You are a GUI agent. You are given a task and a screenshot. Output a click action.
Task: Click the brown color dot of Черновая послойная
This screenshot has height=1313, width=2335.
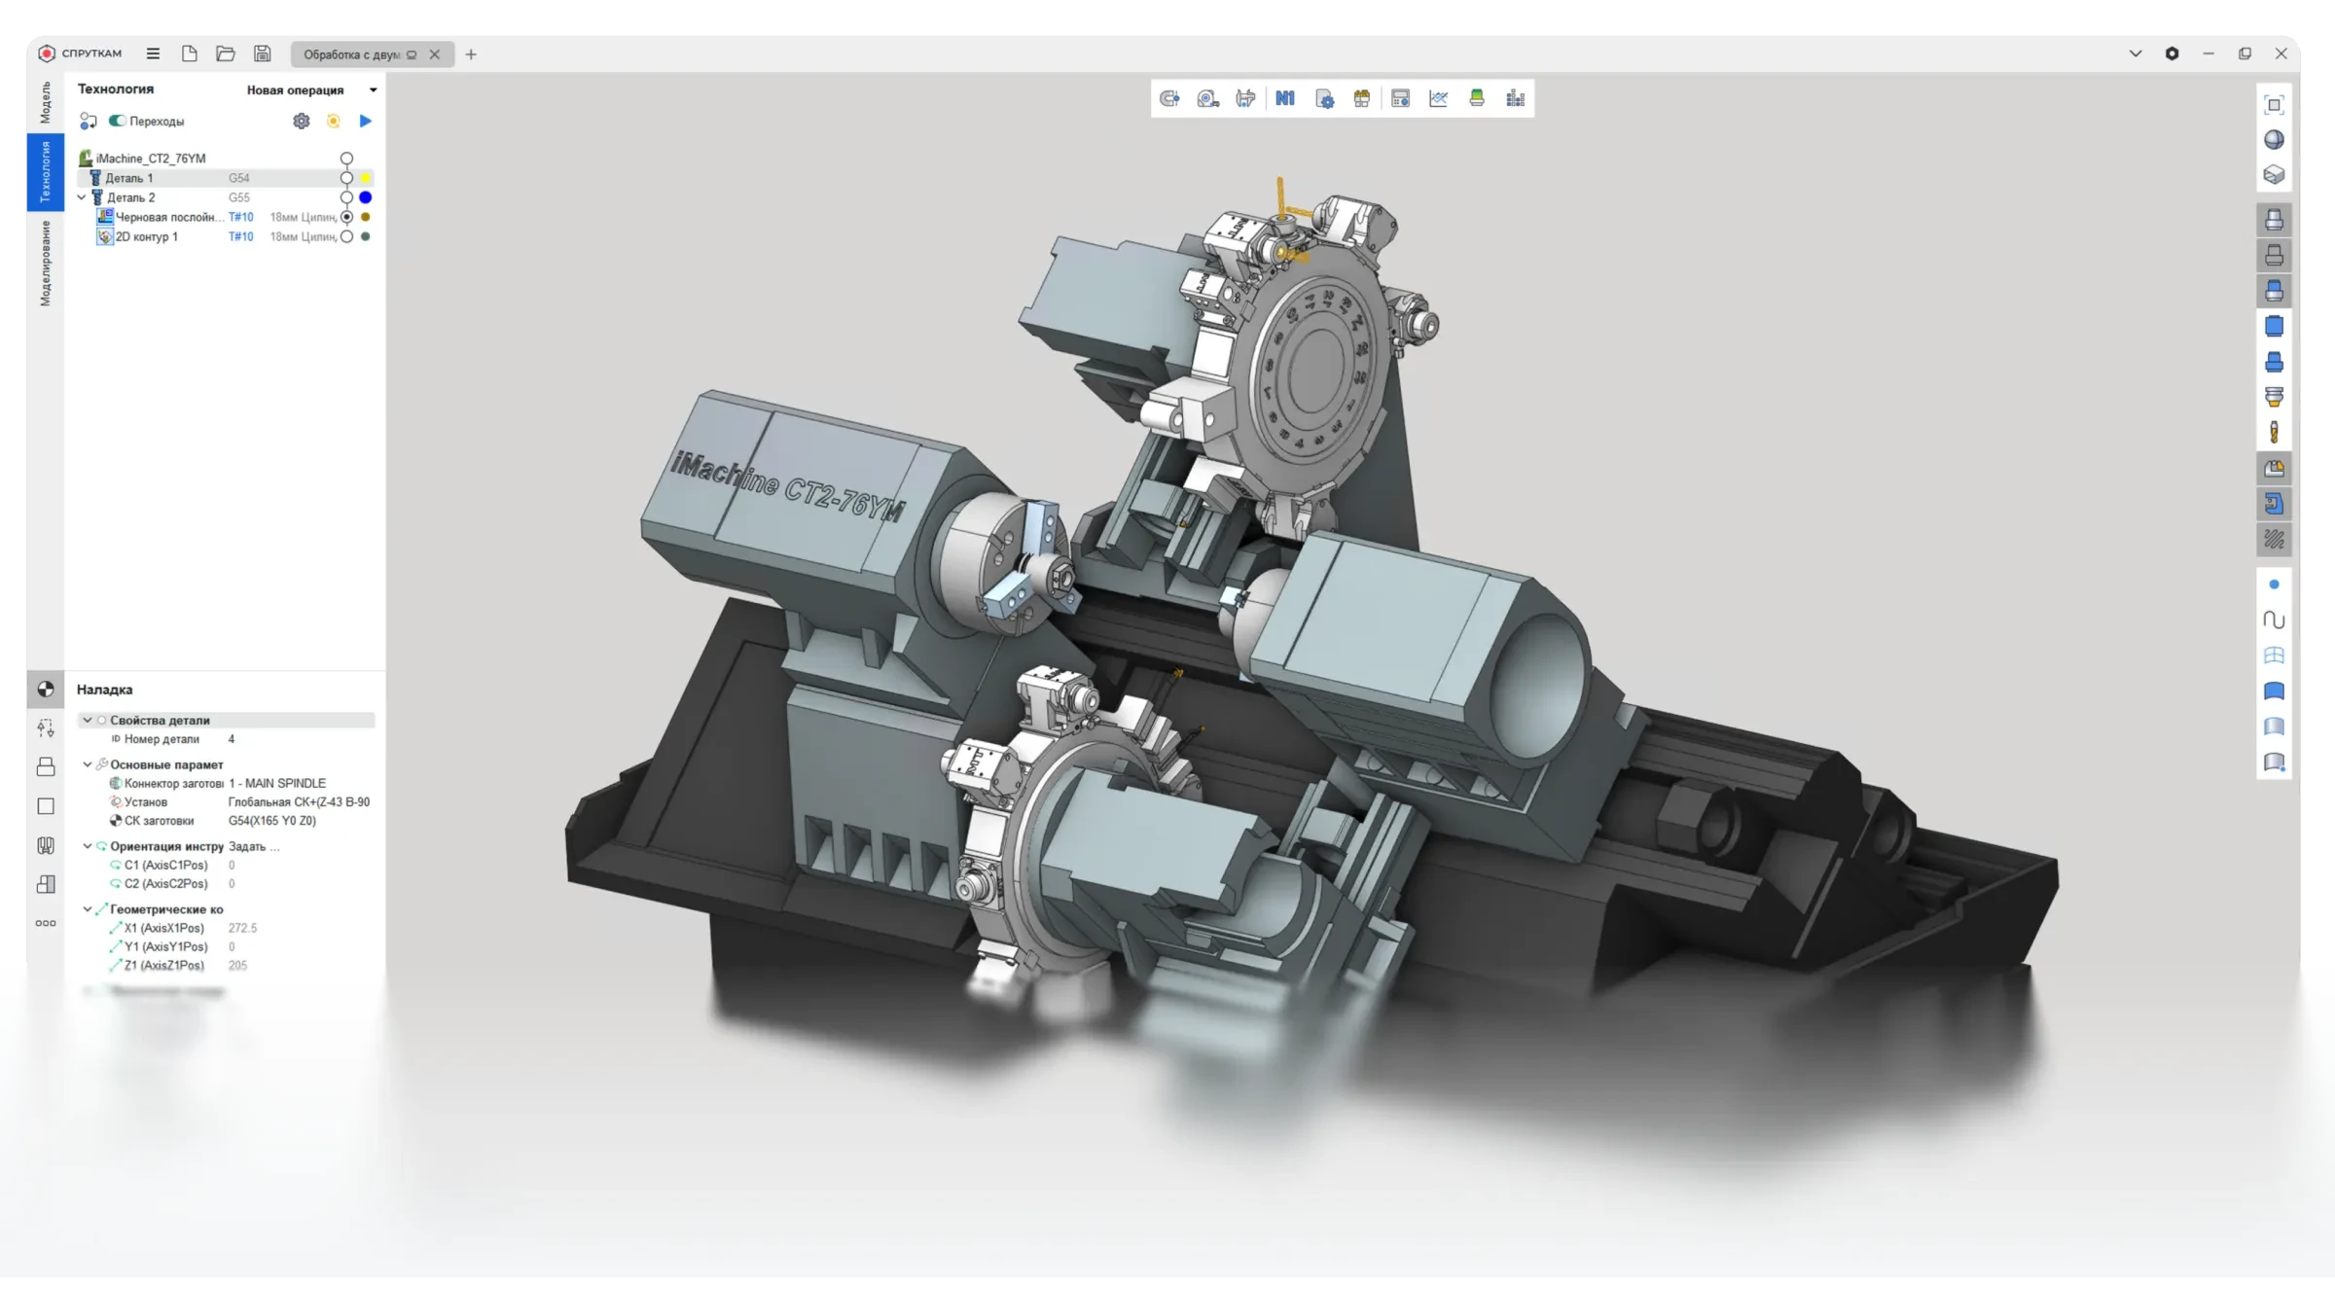366,217
